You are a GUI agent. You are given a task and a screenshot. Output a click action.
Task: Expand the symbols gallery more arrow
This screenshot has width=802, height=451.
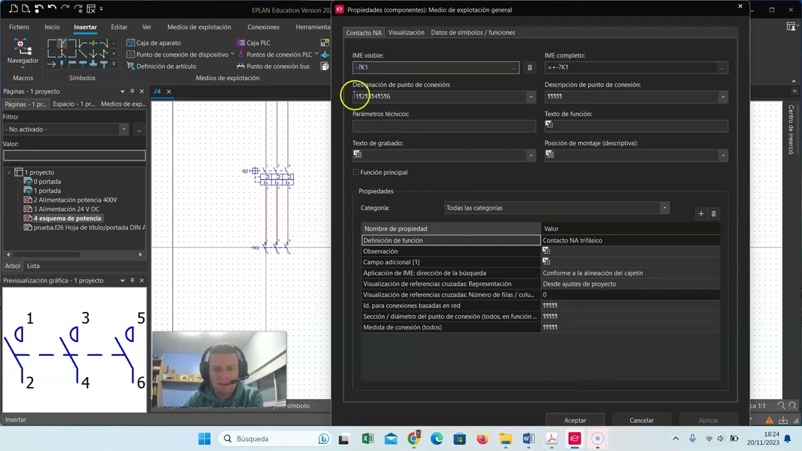point(113,64)
